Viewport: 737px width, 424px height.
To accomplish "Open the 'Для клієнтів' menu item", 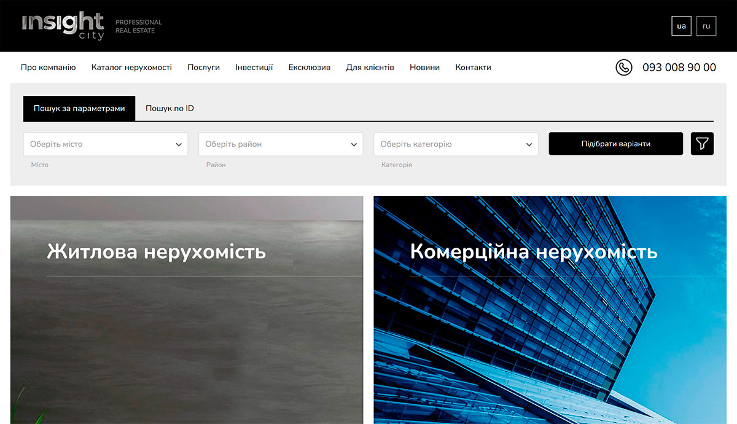I will tap(370, 68).
